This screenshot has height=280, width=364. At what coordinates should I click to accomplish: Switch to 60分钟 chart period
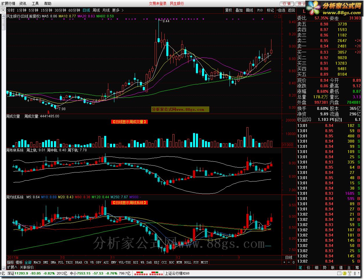pos(74,10)
